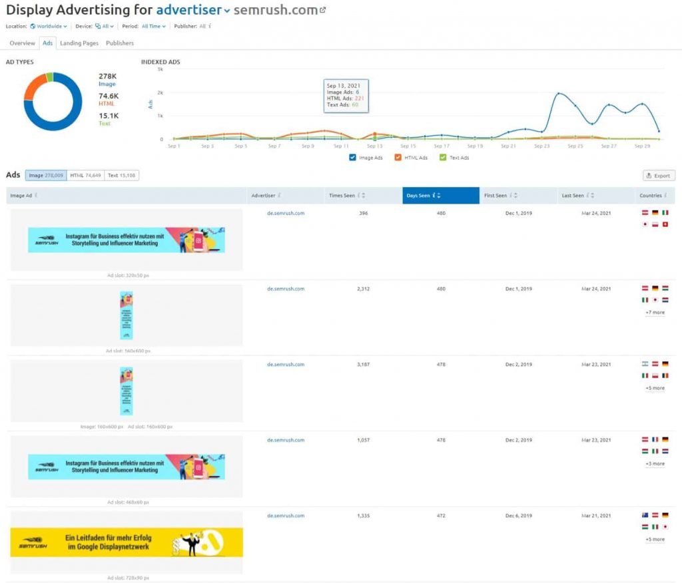682x583 pixels.
Task: Click the Image Ad column info icon
Action: 36,196
